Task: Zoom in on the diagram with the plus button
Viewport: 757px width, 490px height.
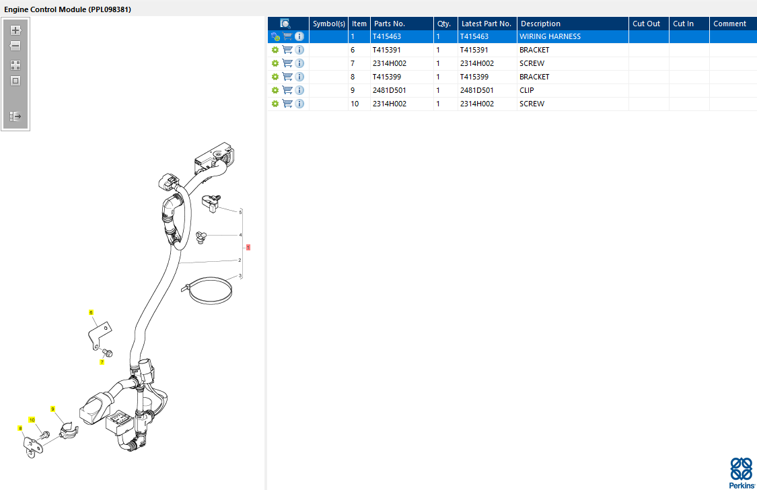Action: click(x=15, y=30)
